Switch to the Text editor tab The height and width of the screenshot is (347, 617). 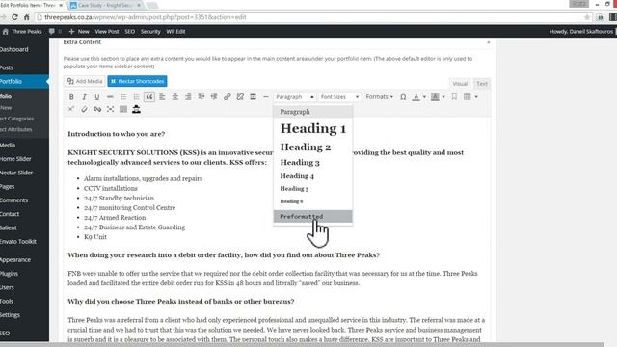tap(482, 84)
